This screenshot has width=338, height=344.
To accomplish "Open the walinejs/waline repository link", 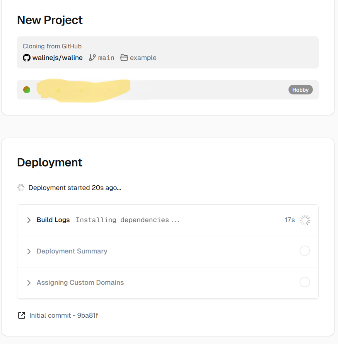I will pyautogui.click(x=58, y=58).
